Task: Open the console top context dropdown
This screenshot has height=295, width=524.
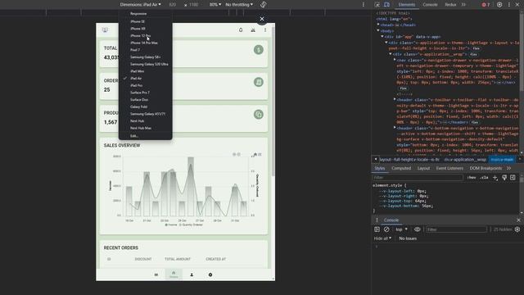Action: (401, 229)
